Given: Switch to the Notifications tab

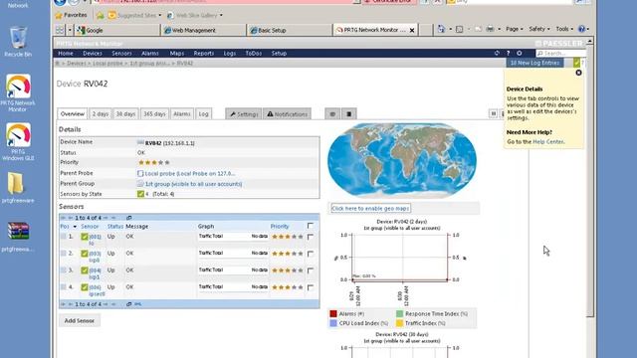Looking at the screenshot, I should pos(288,114).
